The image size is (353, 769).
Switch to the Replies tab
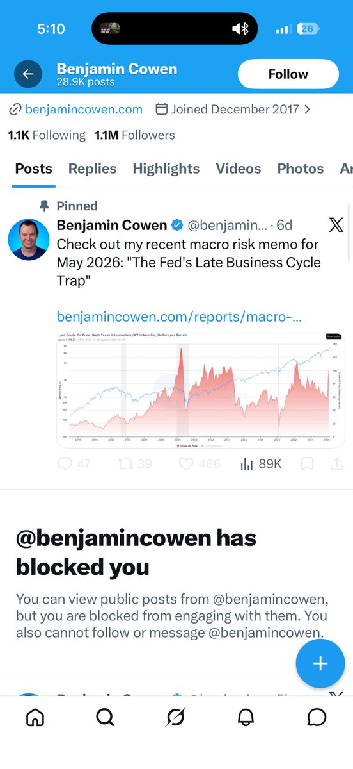(93, 169)
